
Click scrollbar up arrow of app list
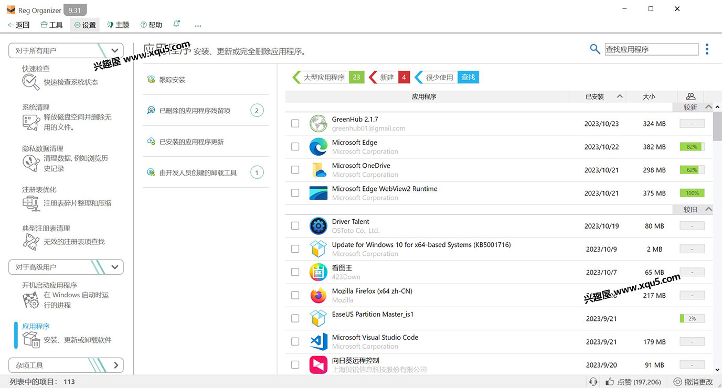[717, 107]
